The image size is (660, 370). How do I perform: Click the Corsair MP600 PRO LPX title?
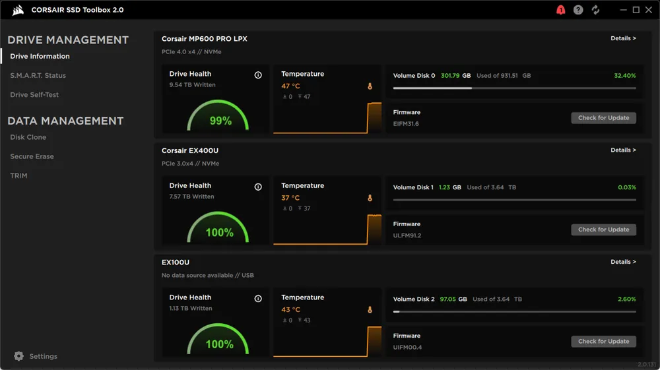(x=205, y=39)
